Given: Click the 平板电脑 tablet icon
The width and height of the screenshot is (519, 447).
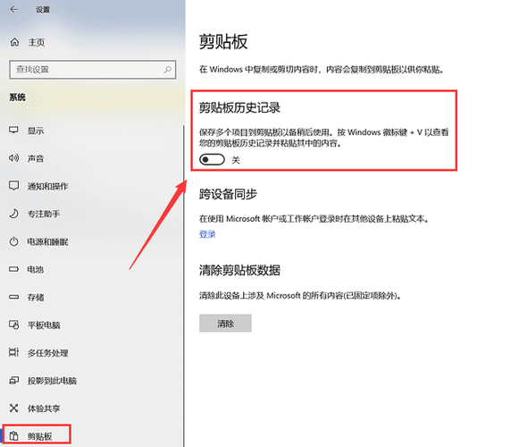Looking at the screenshot, I should 13,325.
